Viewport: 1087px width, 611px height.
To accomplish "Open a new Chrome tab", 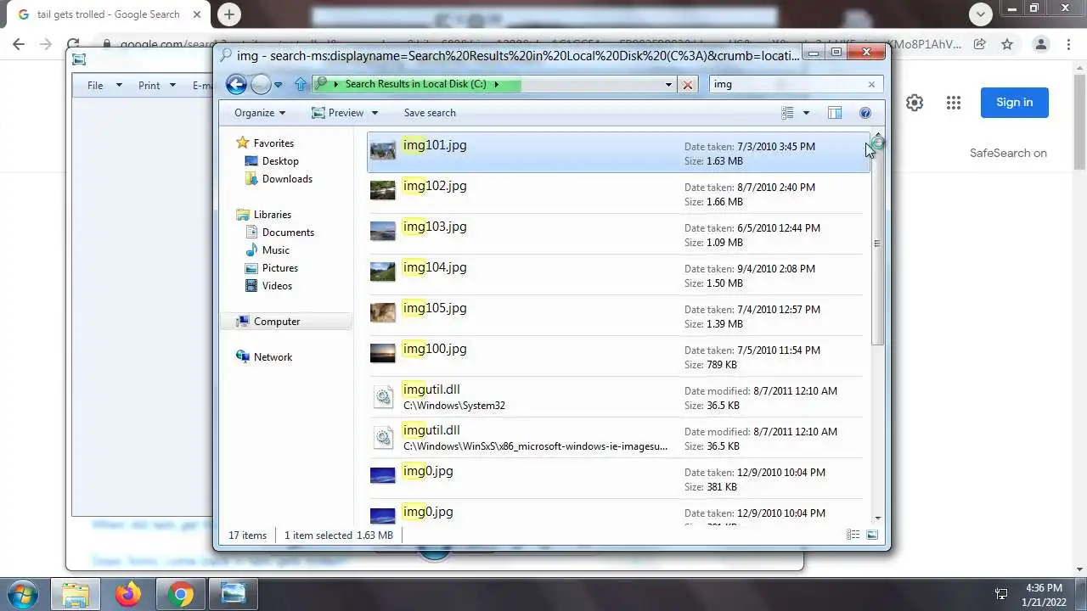I will click(x=229, y=14).
